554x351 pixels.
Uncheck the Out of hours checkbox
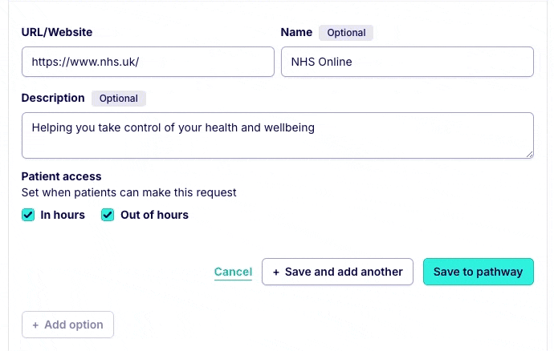point(108,215)
